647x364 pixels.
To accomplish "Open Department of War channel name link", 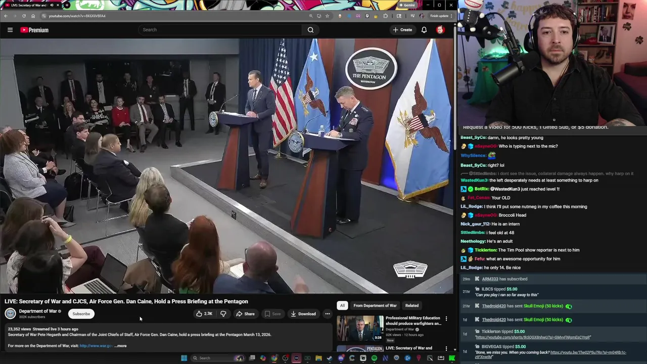I will (38, 311).
